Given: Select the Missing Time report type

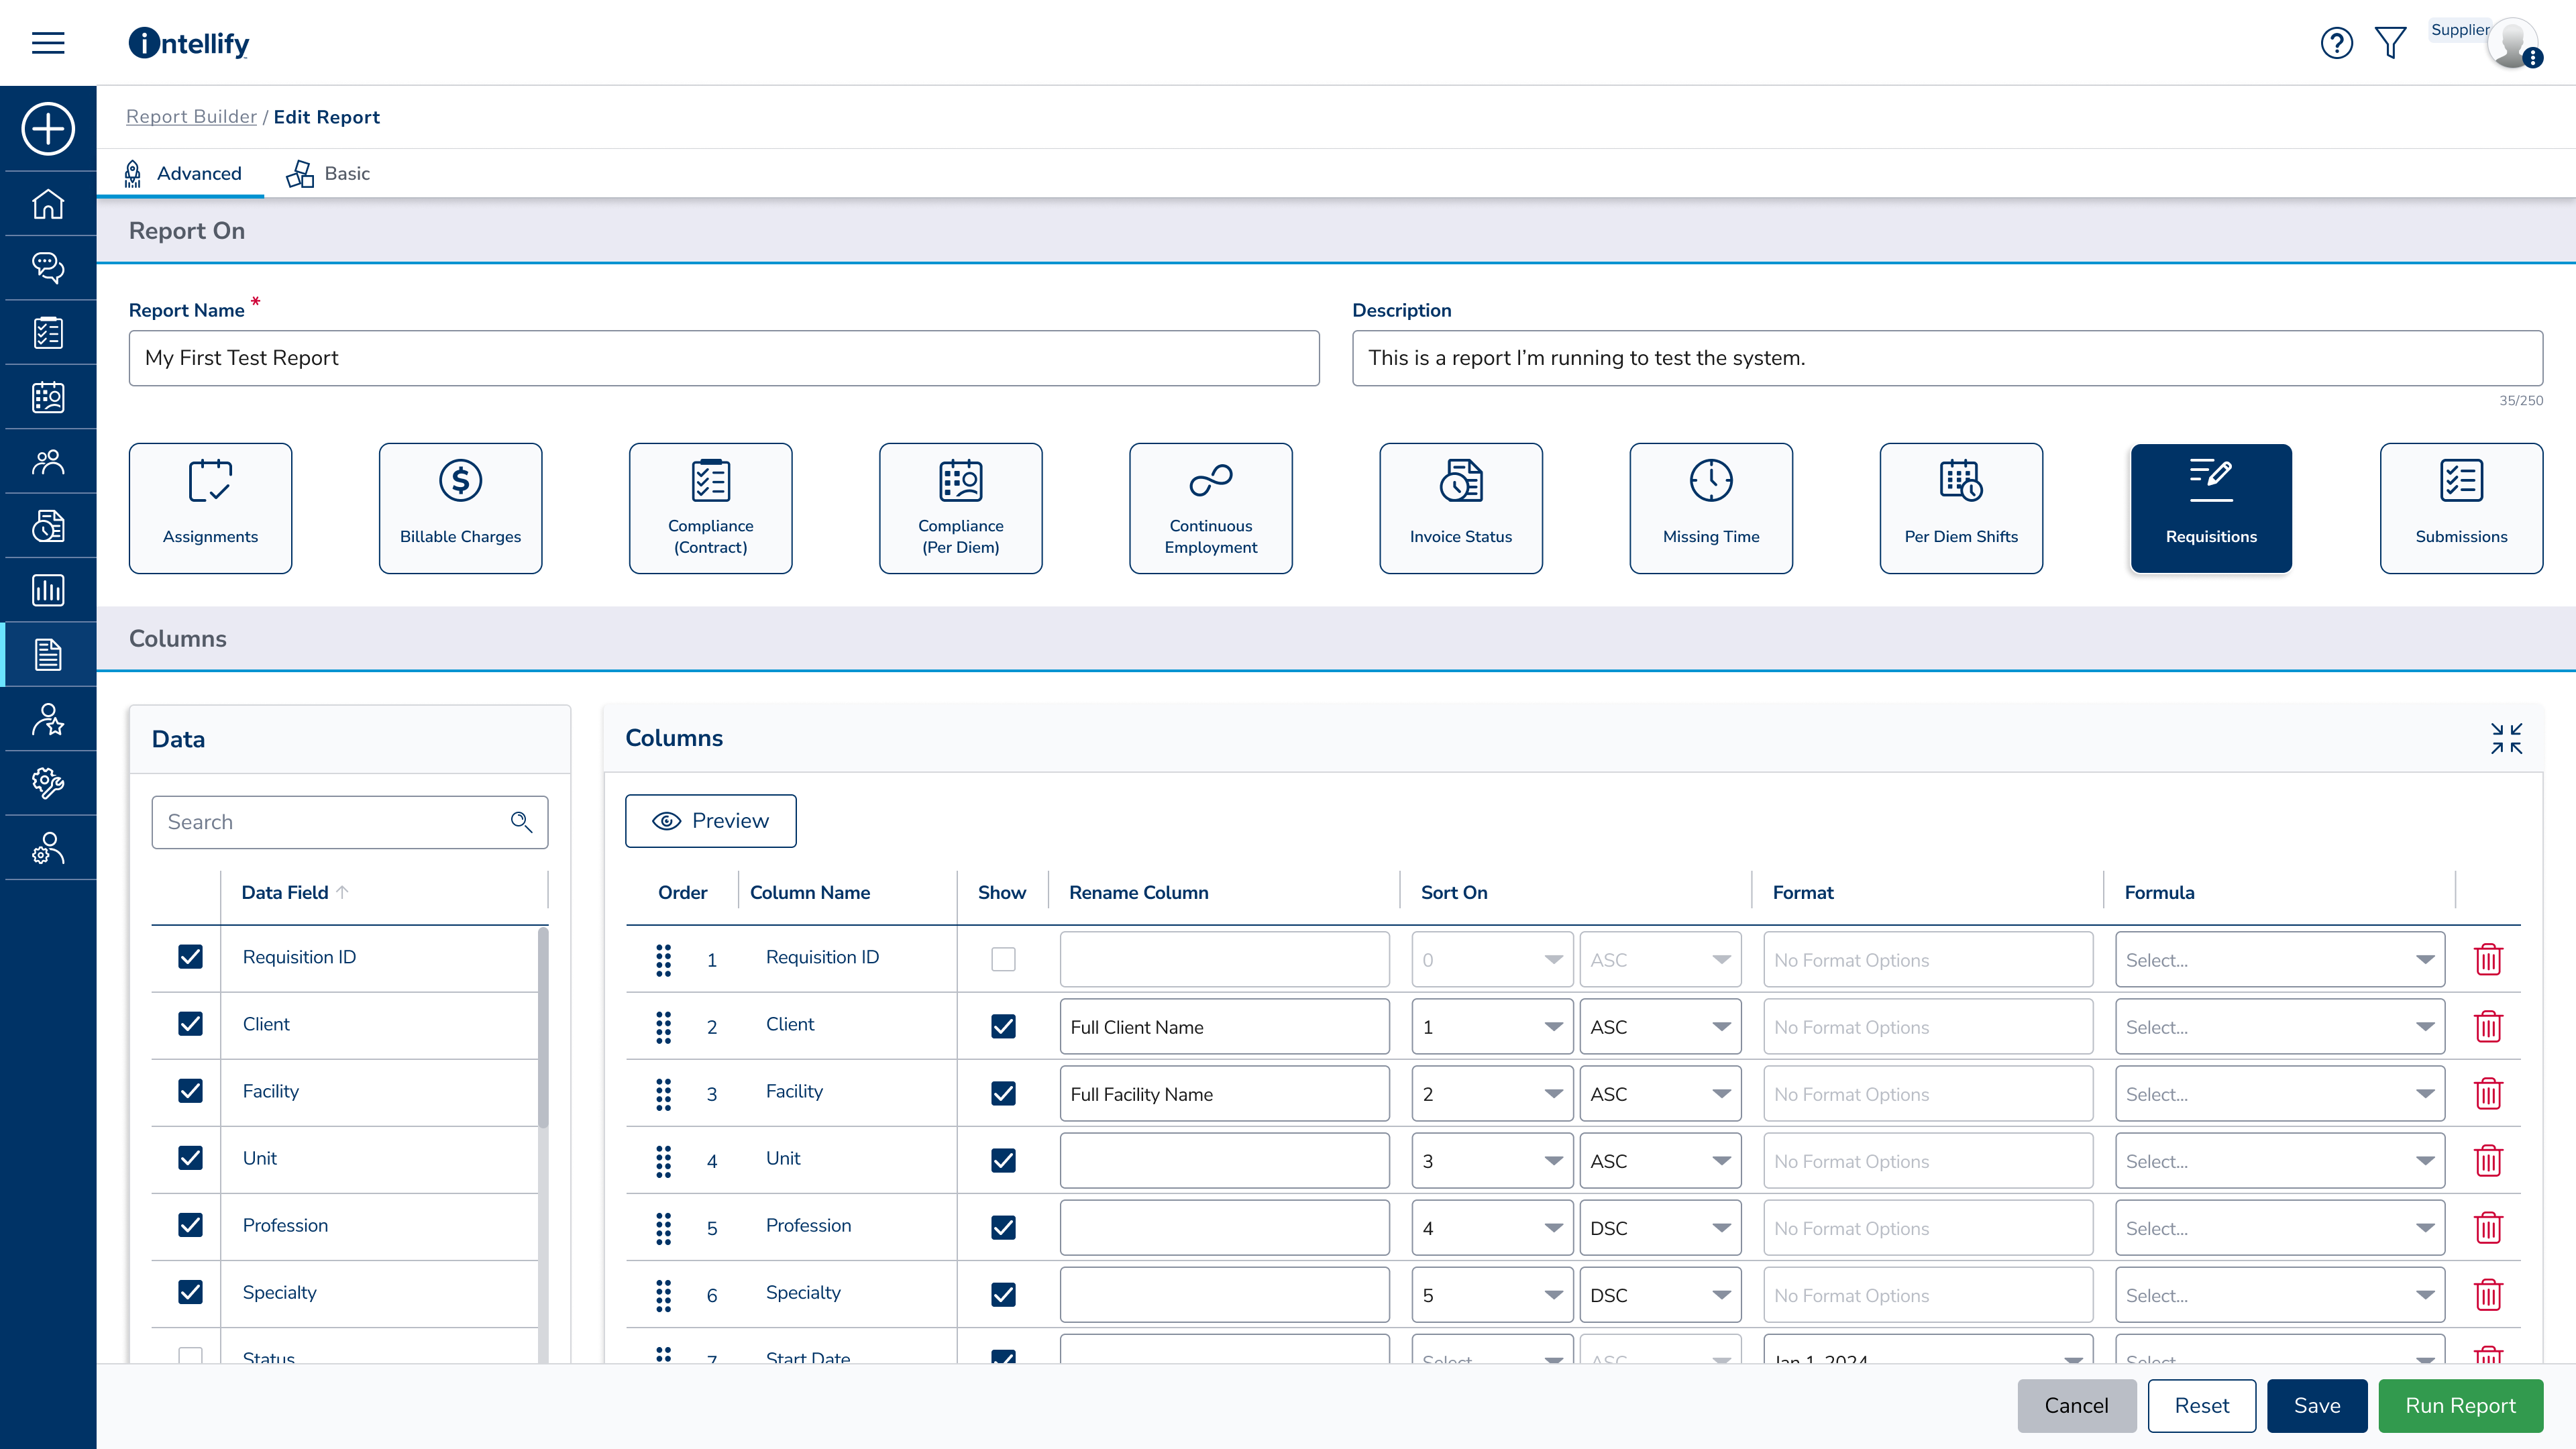Looking at the screenshot, I should [x=1711, y=507].
